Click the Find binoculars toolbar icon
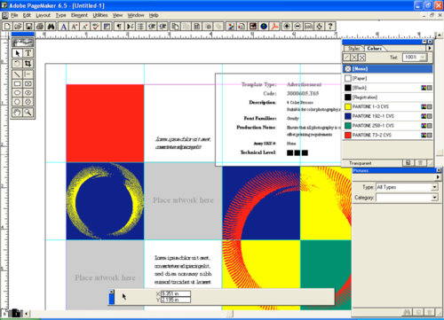This screenshot has height=320, width=444. coord(51,27)
